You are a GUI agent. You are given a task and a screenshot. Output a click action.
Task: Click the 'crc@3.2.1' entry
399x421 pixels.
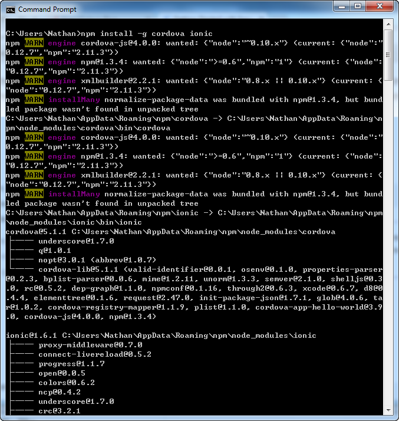60,411
